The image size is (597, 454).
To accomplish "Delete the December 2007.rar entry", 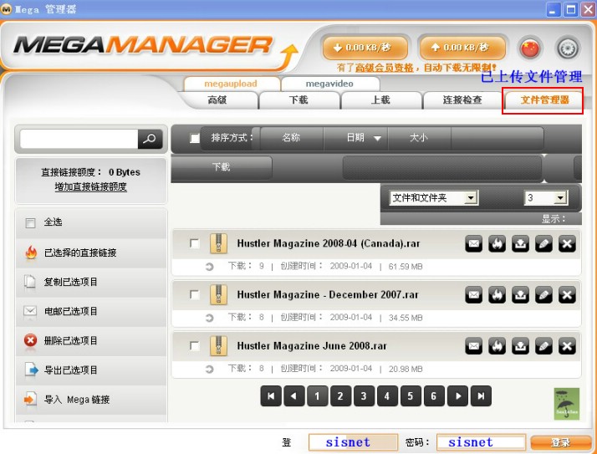I will point(567,295).
